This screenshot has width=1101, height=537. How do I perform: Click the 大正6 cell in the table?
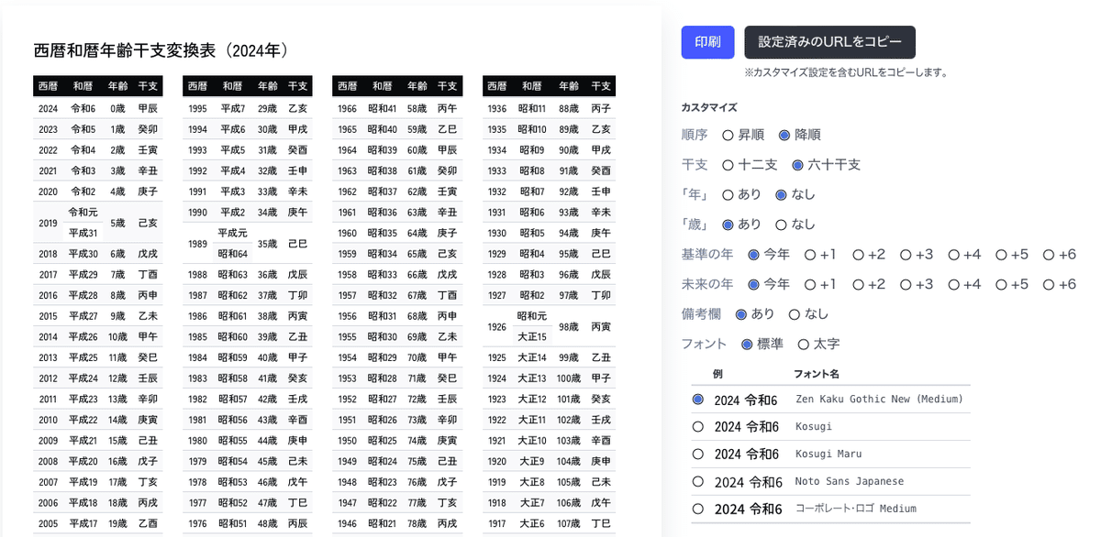(531, 523)
